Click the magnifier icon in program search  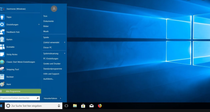coord(38,98)
